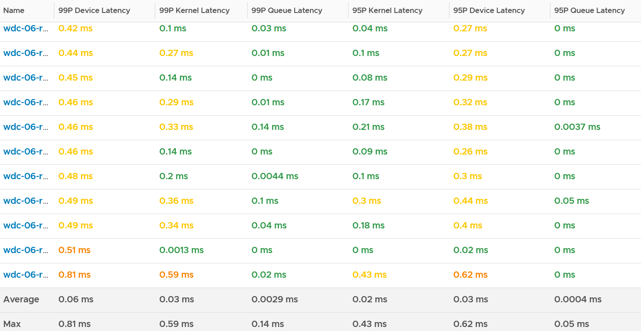Open the host with 0.44 ms device latency
Image resolution: width=641 pixels, height=331 pixels.
coord(26,53)
